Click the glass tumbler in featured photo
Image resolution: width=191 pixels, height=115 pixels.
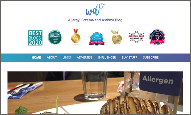click(x=94, y=86)
